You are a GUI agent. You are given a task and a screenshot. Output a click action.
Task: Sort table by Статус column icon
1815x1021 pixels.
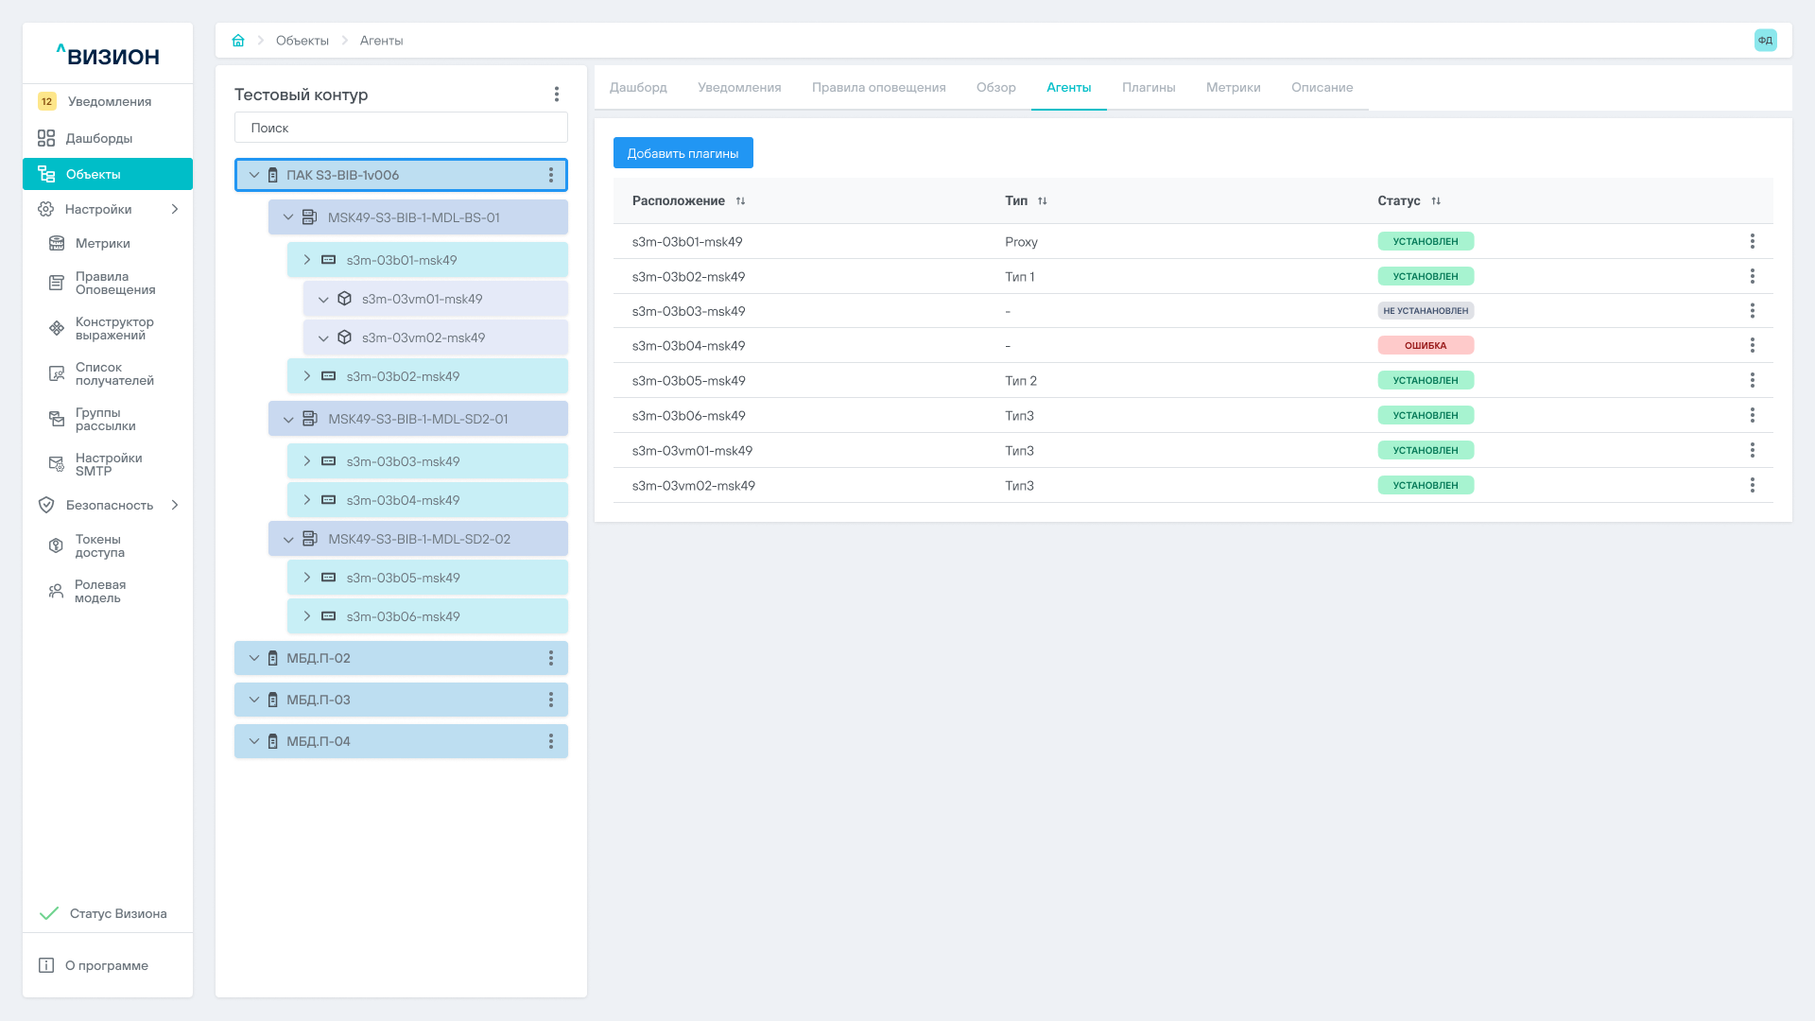point(1436,201)
